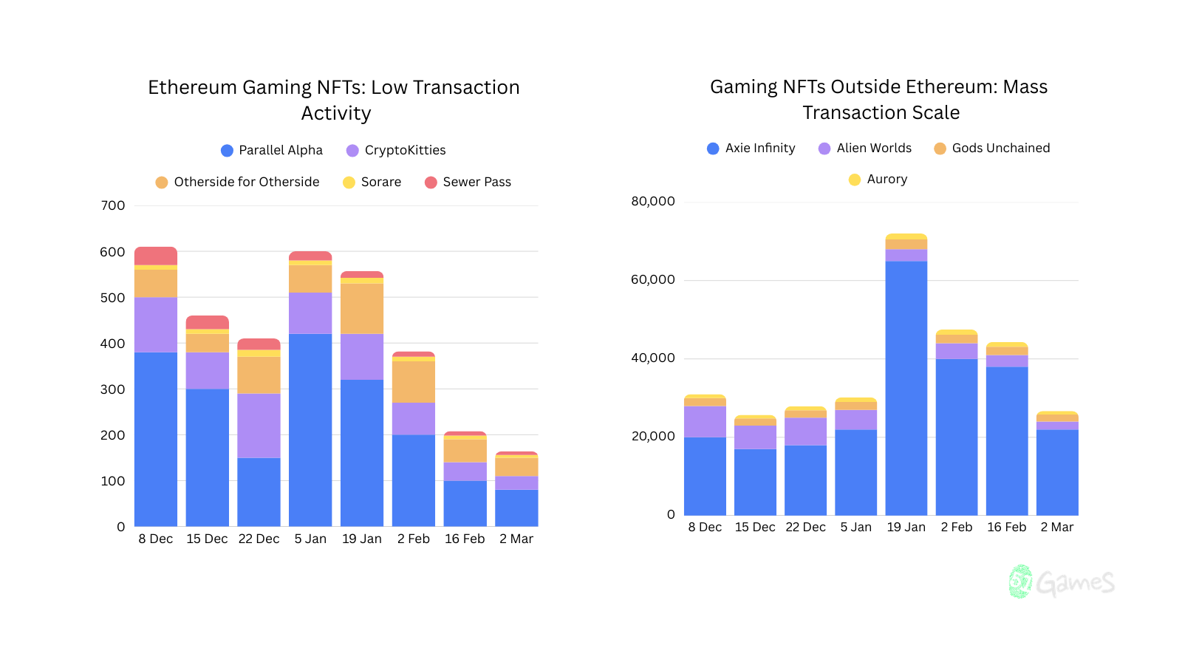The height and width of the screenshot is (665, 1182).
Task: Select the Alien Worlds legend label text
Action: tap(875, 148)
